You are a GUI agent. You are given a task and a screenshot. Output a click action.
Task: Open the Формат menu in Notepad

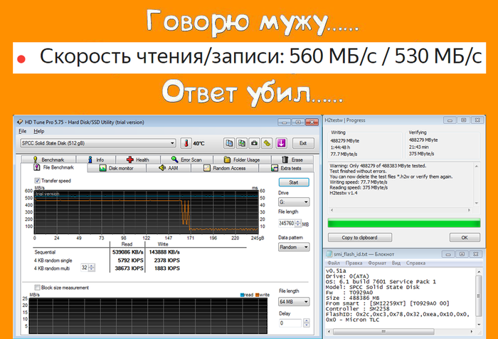(377, 263)
